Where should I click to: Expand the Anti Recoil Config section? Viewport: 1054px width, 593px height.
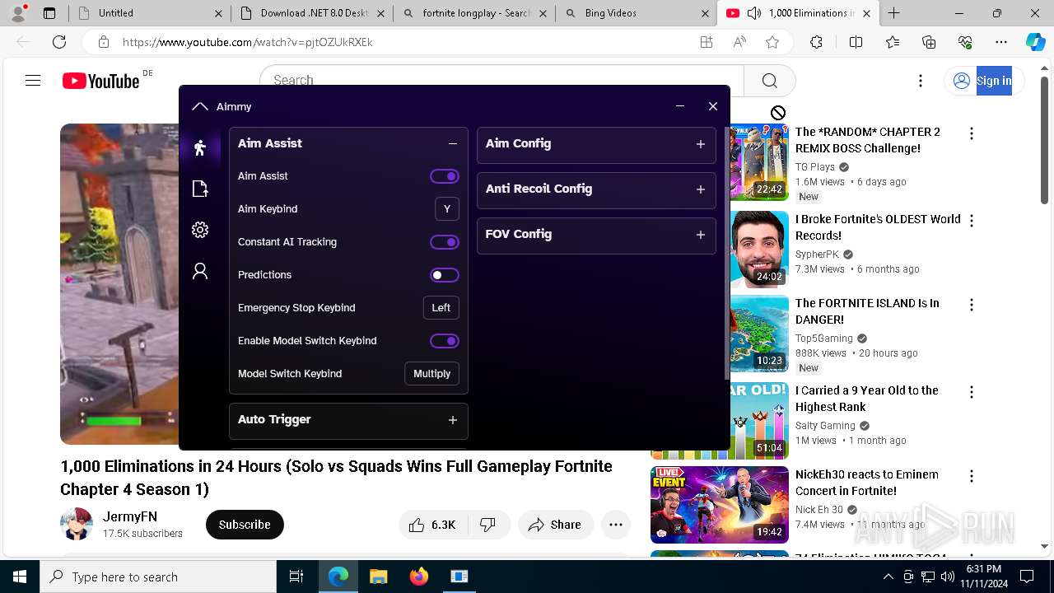click(x=700, y=189)
